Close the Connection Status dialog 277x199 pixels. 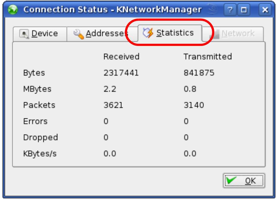click(265, 10)
